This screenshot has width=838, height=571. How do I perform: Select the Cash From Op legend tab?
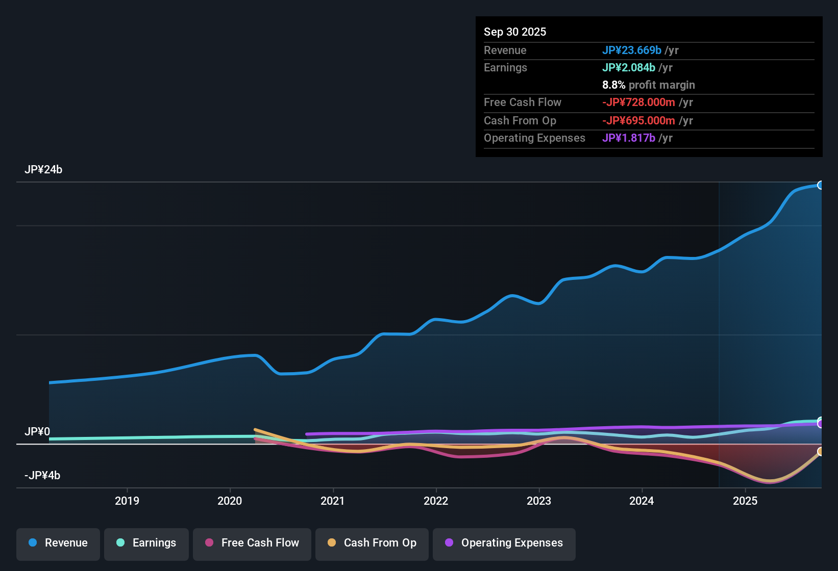pos(372,543)
